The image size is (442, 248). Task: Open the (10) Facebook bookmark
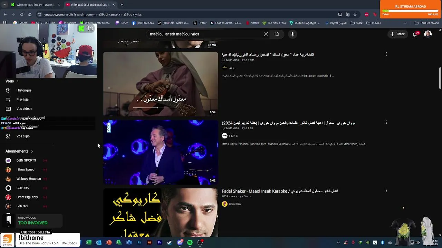[143, 23]
